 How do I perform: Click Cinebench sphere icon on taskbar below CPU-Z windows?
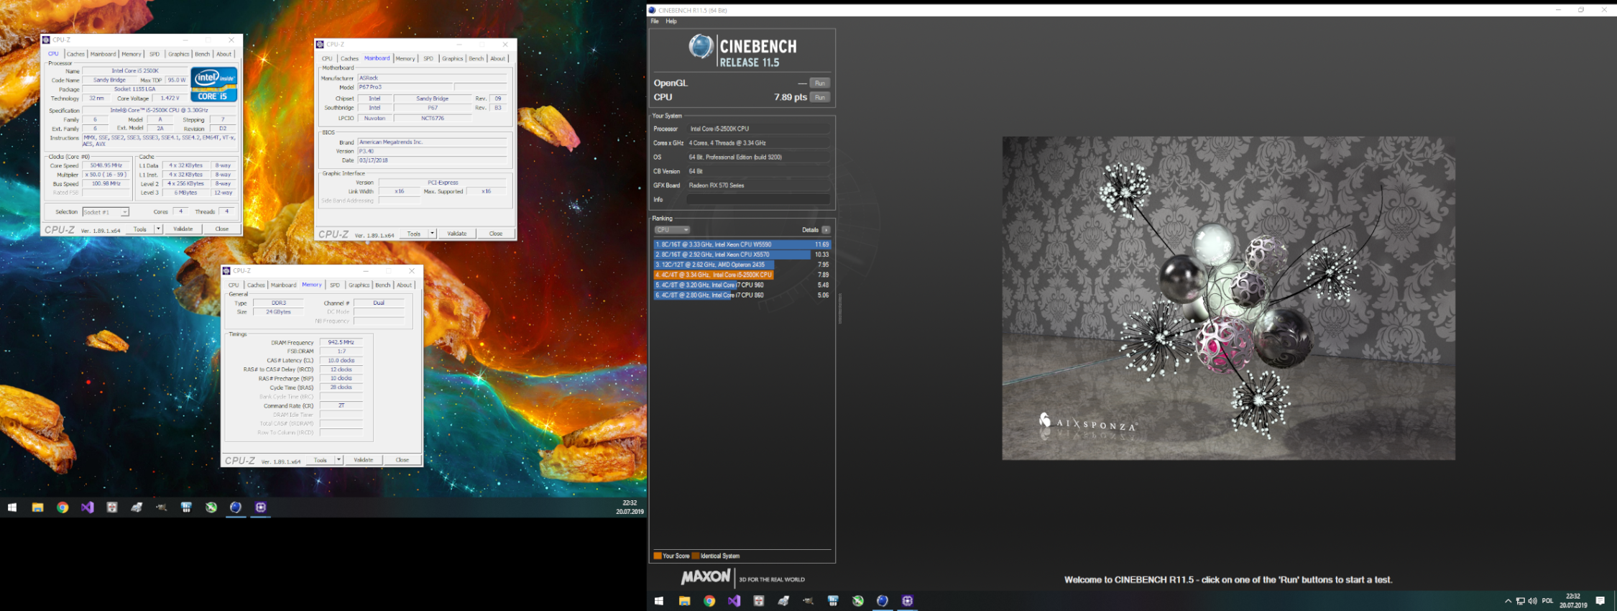point(236,507)
